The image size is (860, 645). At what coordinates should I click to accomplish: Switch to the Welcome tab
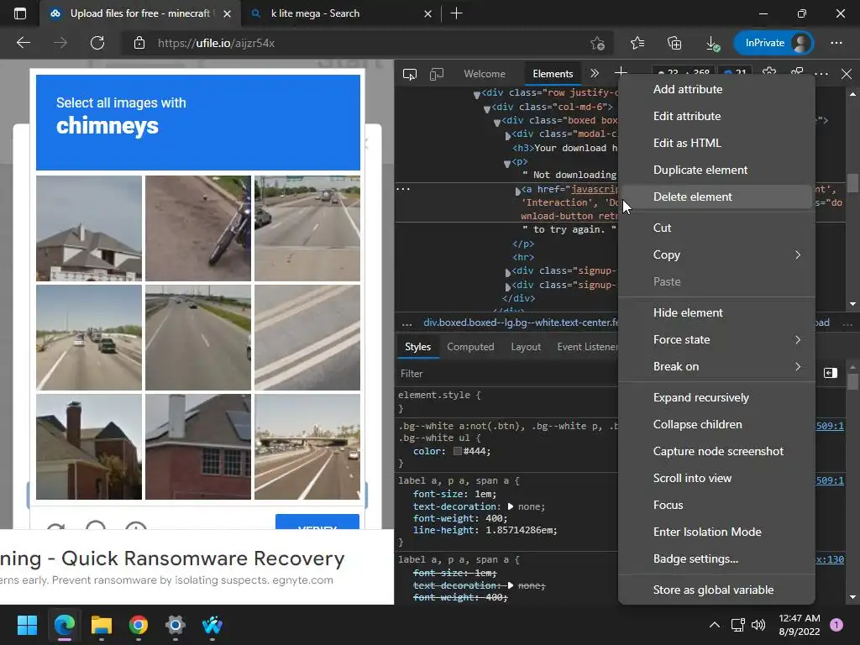(485, 74)
